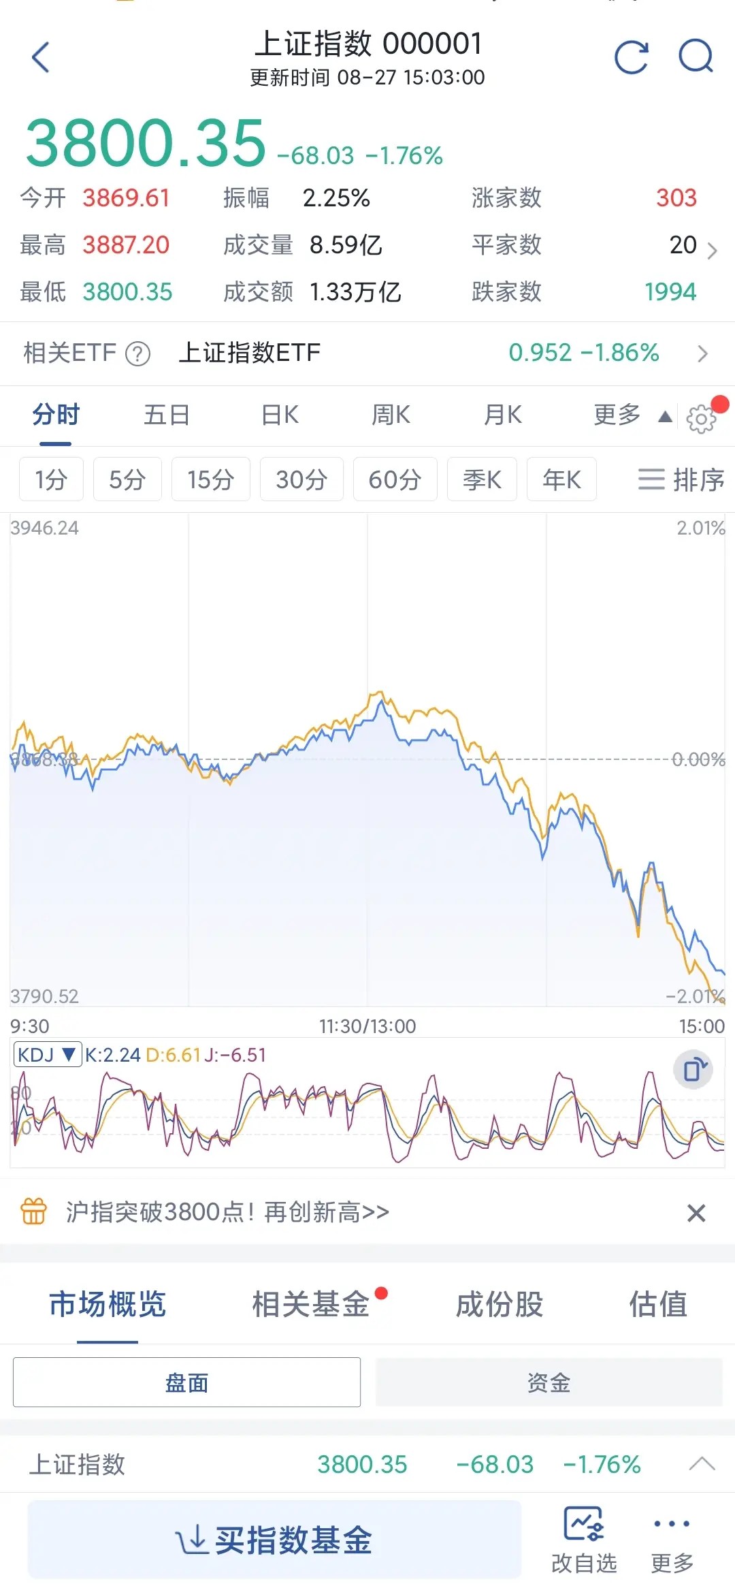Refresh the index quote data
The height and width of the screenshot is (1586, 735).
(x=631, y=57)
